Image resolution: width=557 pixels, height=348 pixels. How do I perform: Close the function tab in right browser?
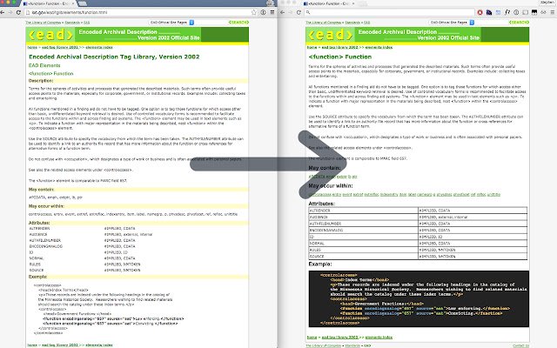coord(353,3)
